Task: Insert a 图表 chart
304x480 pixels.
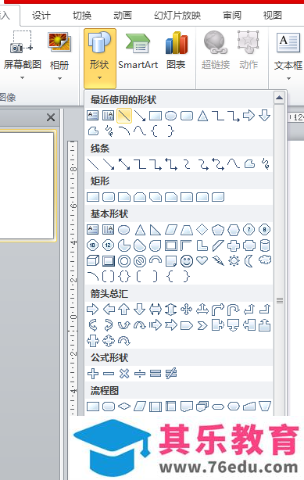Action: 176,51
